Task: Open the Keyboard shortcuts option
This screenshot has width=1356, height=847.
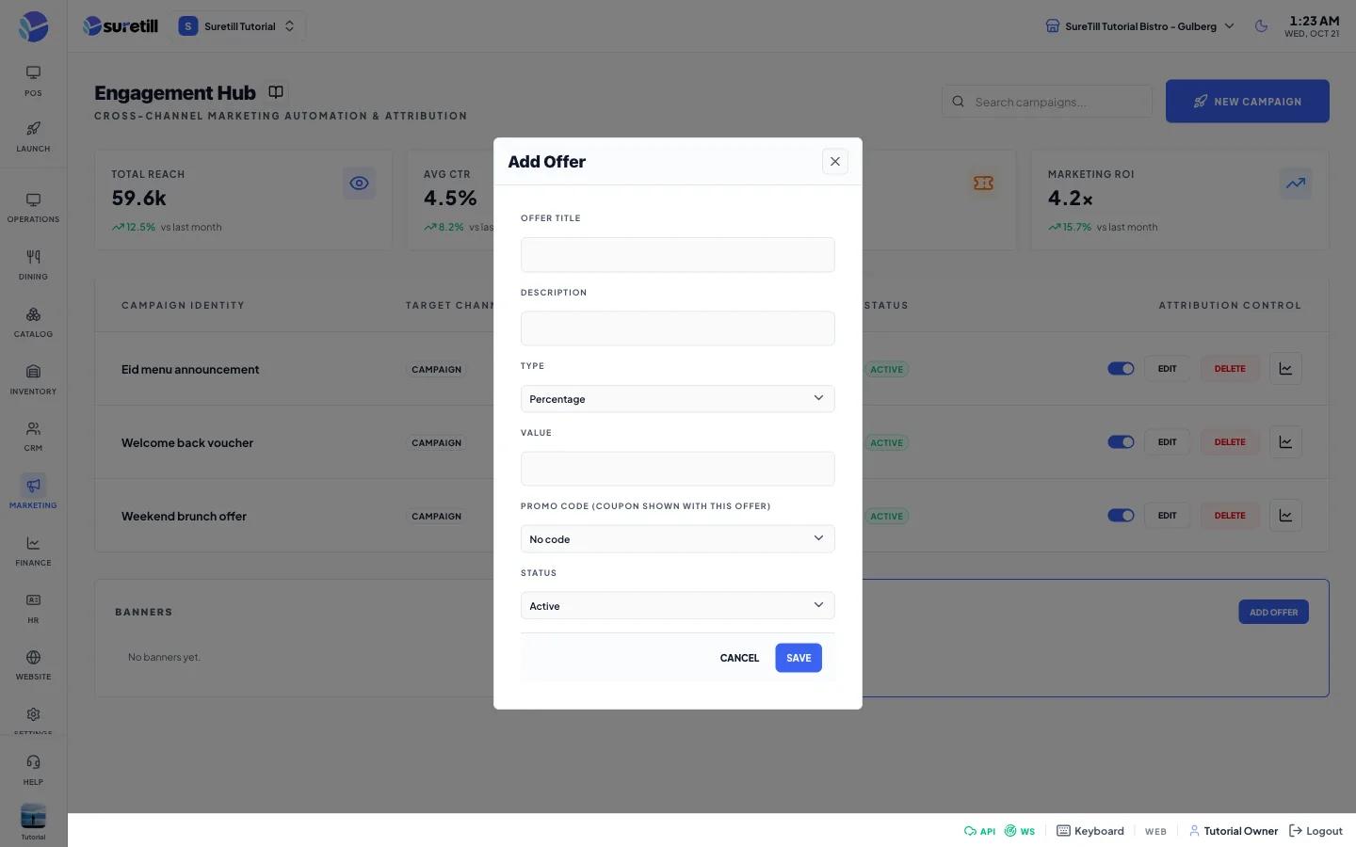Action: (1090, 831)
